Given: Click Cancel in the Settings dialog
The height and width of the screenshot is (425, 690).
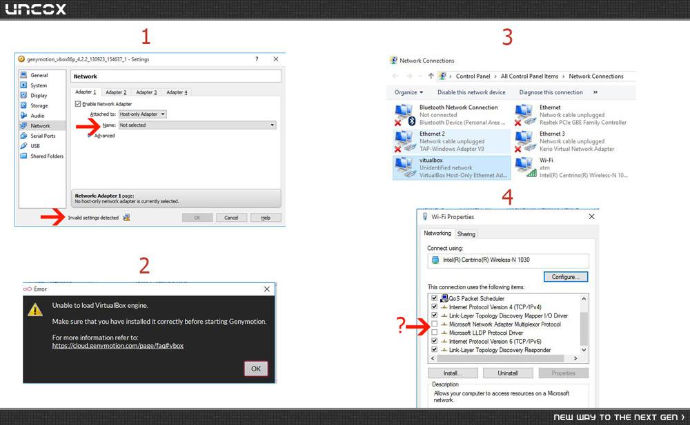Looking at the screenshot, I should click(231, 218).
